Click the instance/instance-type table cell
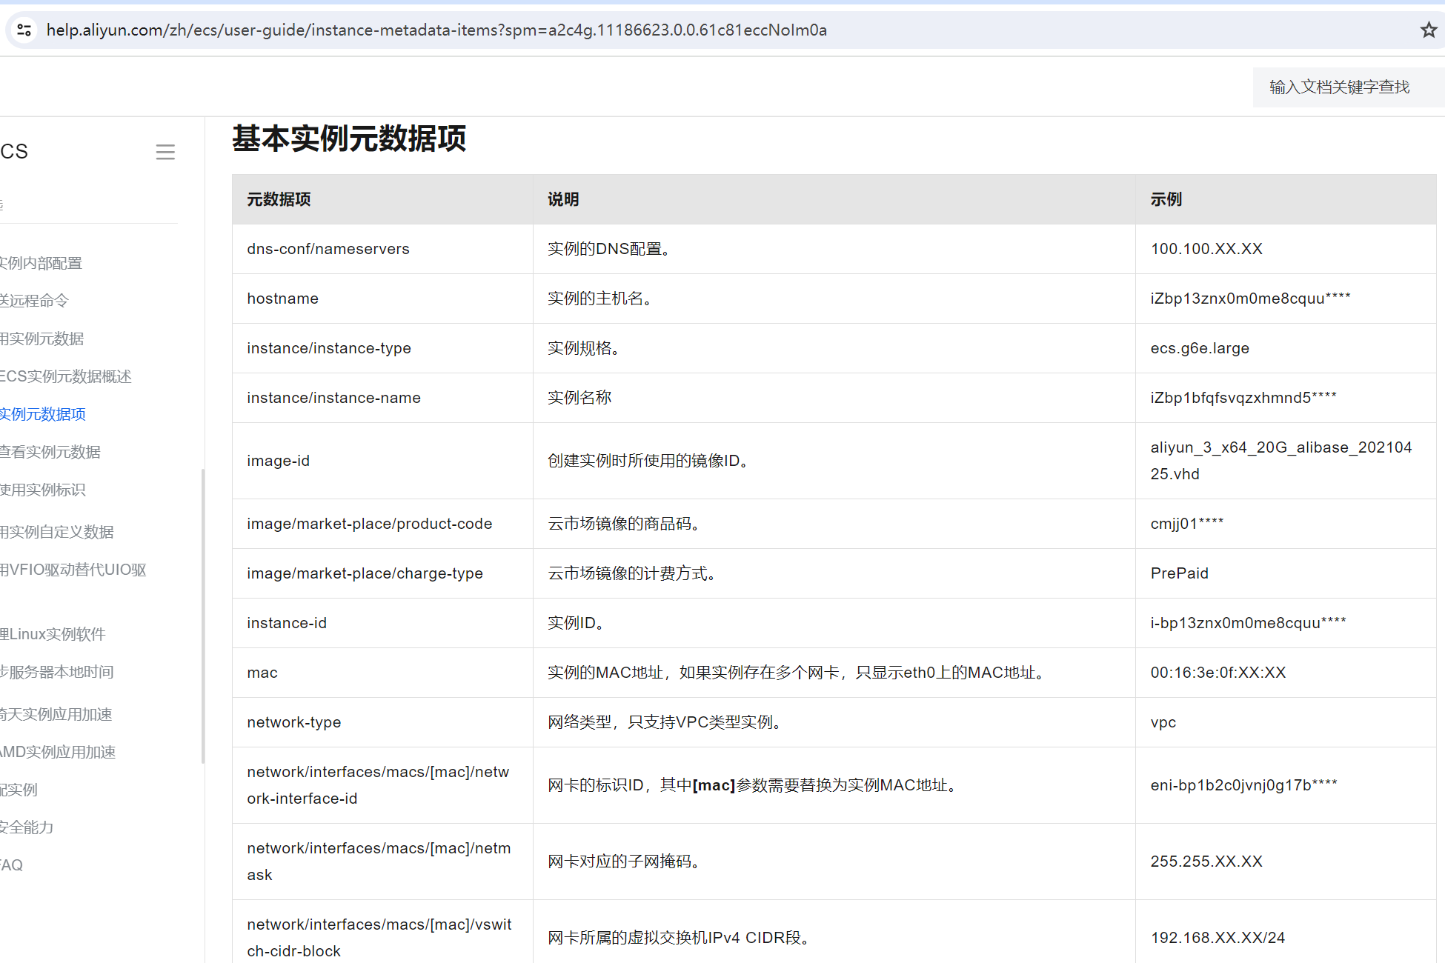The width and height of the screenshot is (1445, 963). (329, 348)
